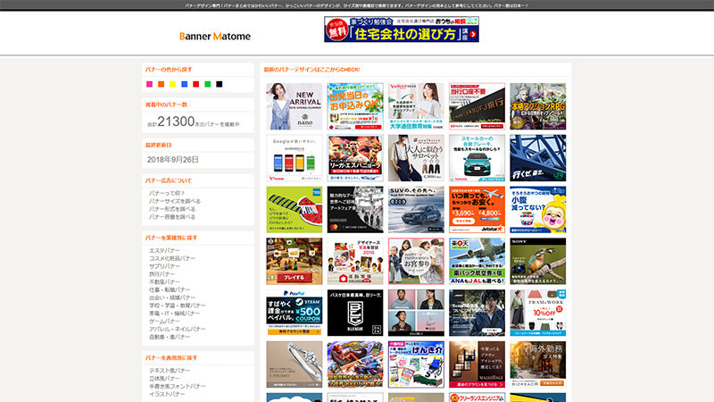Select the red color swatch
Screen dimensions: 714x402
195,84
